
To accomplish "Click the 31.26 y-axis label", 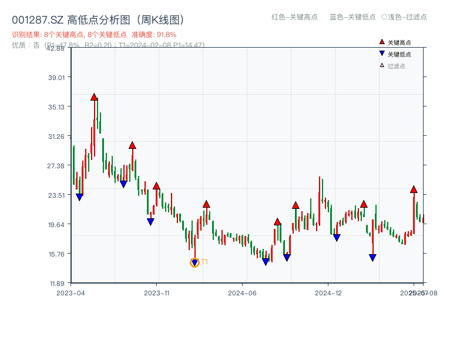I will coord(56,136).
